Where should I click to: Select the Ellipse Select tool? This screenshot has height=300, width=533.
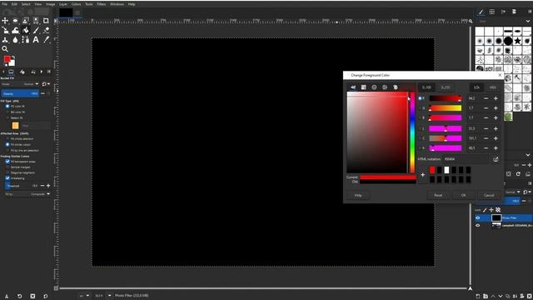(15, 21)
